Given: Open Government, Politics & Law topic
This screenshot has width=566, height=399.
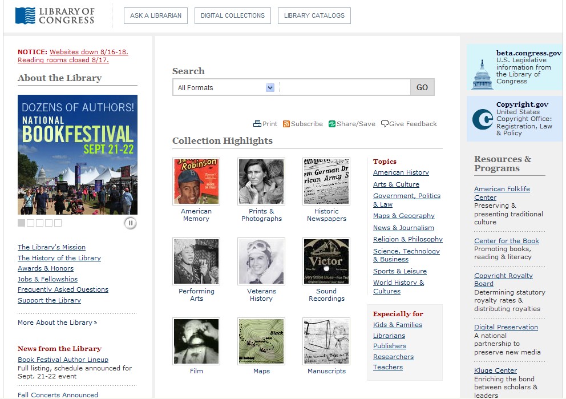Looking at the screenshot, I should (x=407, y=200).
